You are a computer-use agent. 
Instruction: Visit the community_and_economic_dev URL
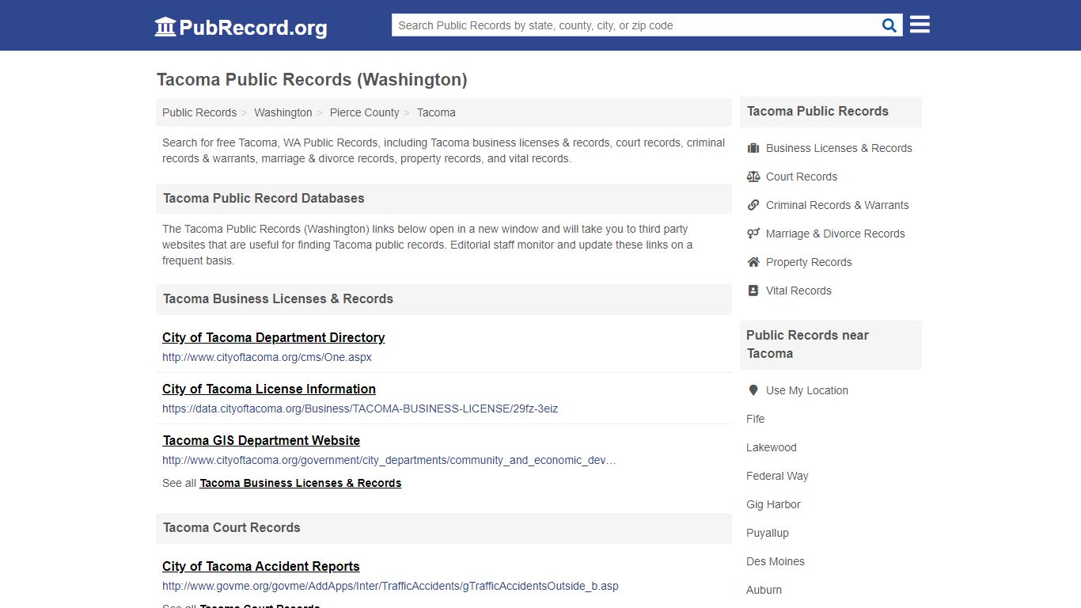389,460
